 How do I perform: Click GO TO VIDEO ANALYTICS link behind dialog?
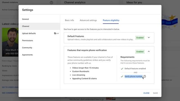(10, 87)
